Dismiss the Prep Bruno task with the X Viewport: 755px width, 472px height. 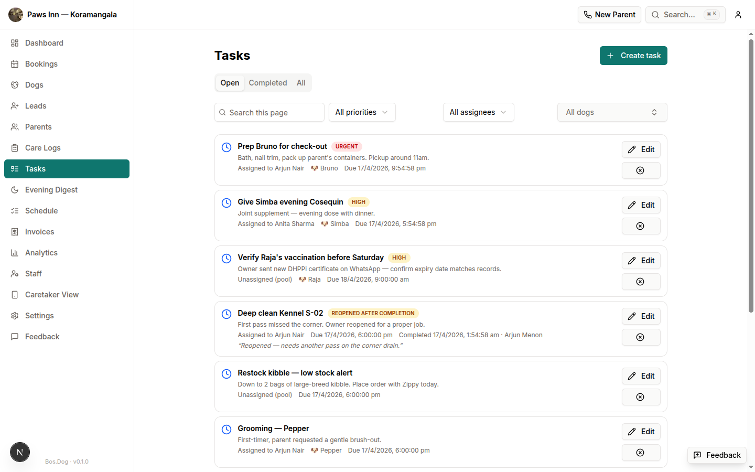click(641, 170)
